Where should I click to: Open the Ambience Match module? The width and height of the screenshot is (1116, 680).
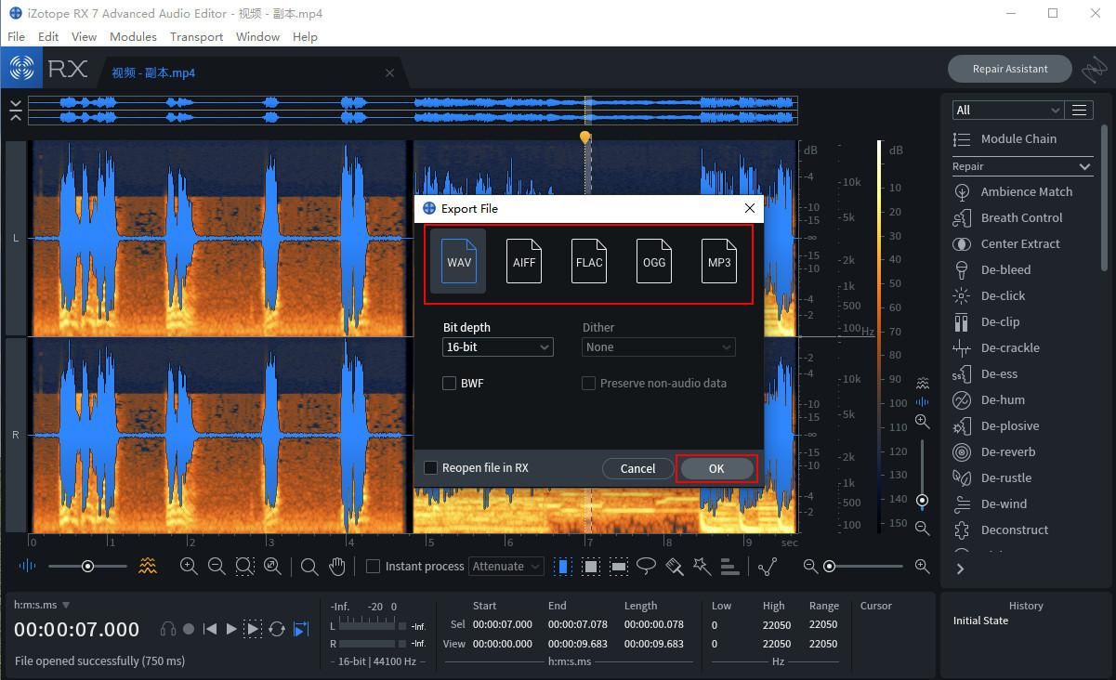point(1013,191)
